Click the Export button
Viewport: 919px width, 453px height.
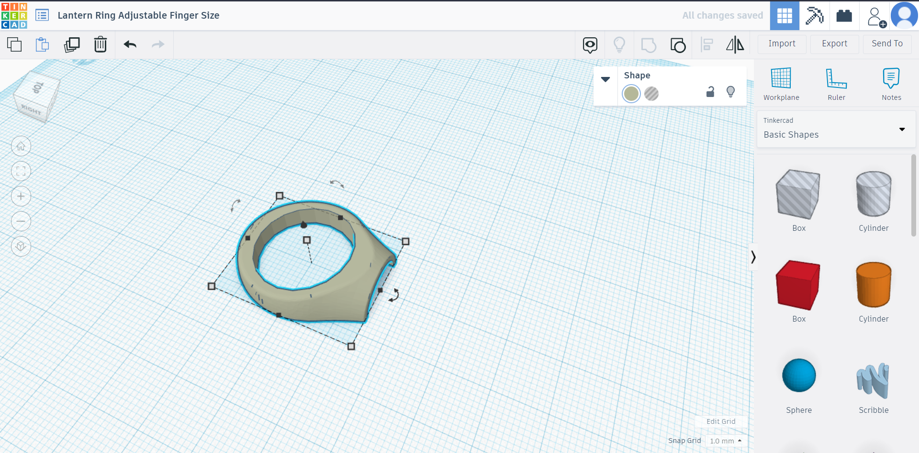click(x=835, y=44)
